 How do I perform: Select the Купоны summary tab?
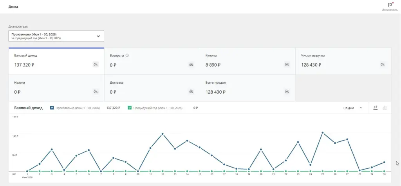coord(247,61)
